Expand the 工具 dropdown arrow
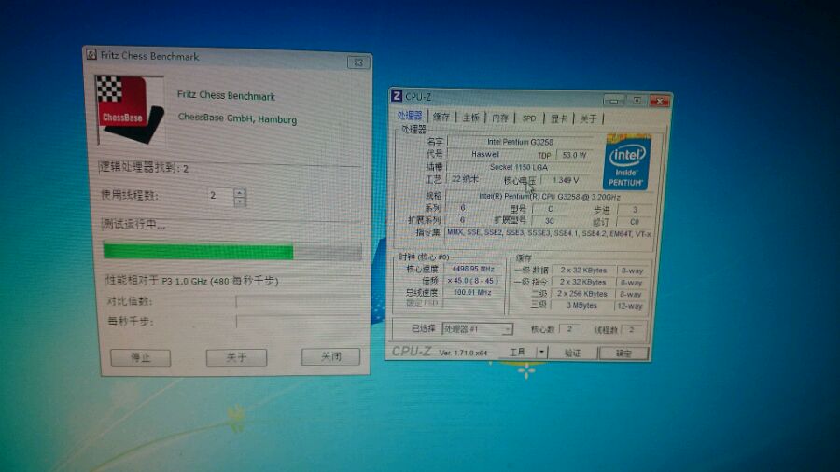The image size is (840, 472). (x=541, y=352)
